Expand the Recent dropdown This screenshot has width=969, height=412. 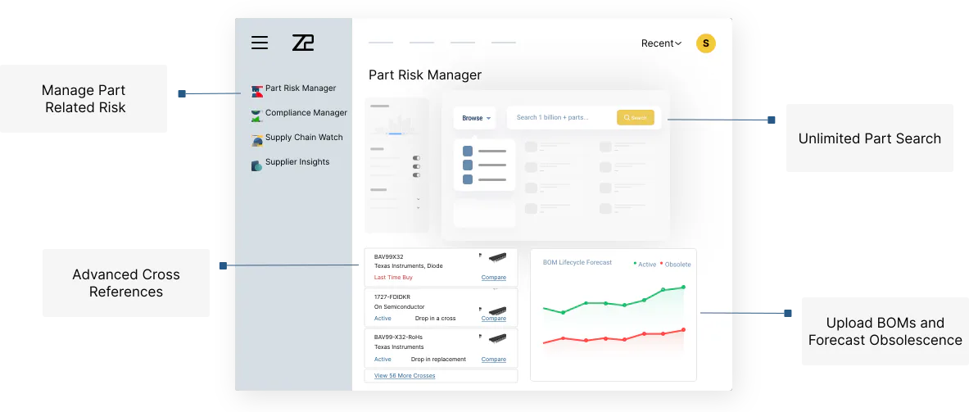(661, 43)
